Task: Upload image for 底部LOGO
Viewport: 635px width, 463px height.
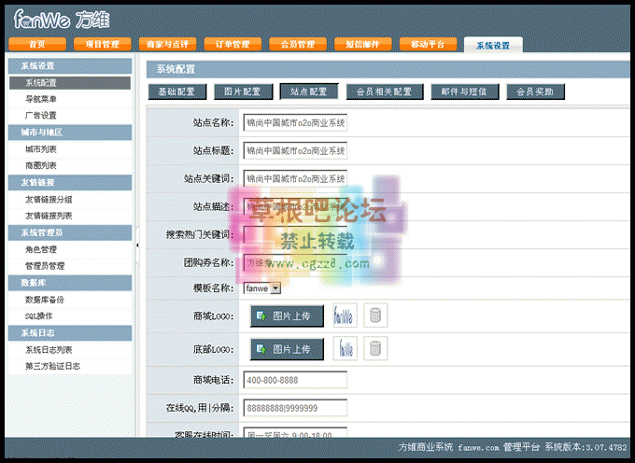Action: click(x=287, y=349)
